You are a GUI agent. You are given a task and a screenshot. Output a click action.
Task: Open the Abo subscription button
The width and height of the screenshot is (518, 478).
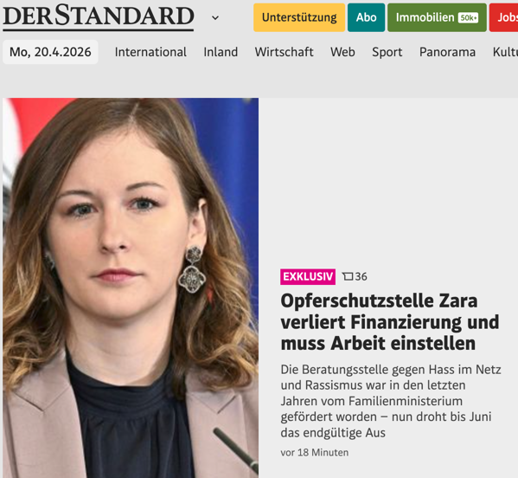(366, 17)
